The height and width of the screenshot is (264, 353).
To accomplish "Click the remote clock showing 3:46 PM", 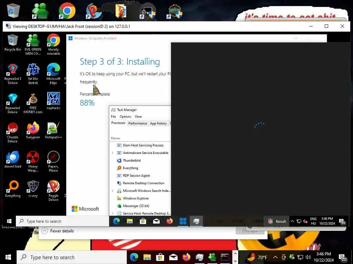I will [327, 221].
